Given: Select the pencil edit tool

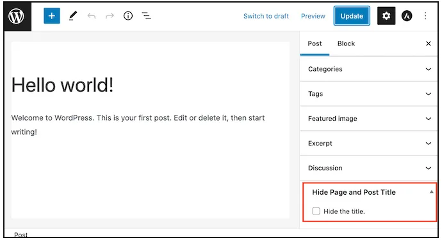Looking at the screenshot, I should [x=73, y=16].
